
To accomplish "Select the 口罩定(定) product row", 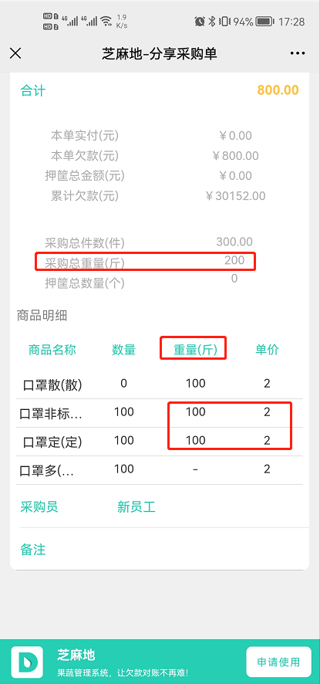I will click(x=160, y=442).
